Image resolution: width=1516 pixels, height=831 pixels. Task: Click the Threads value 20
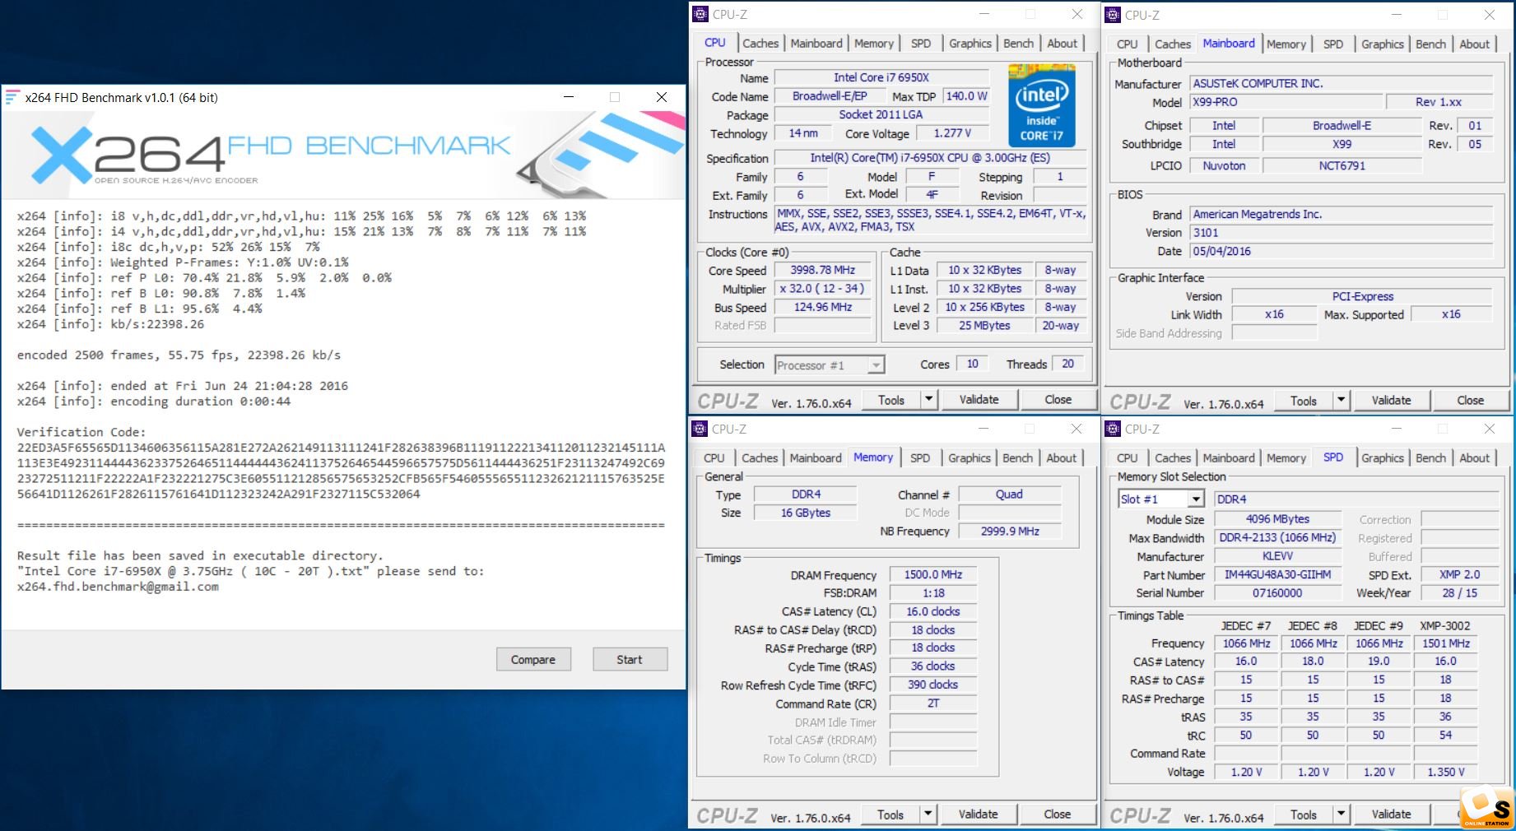pos(1068,364)
